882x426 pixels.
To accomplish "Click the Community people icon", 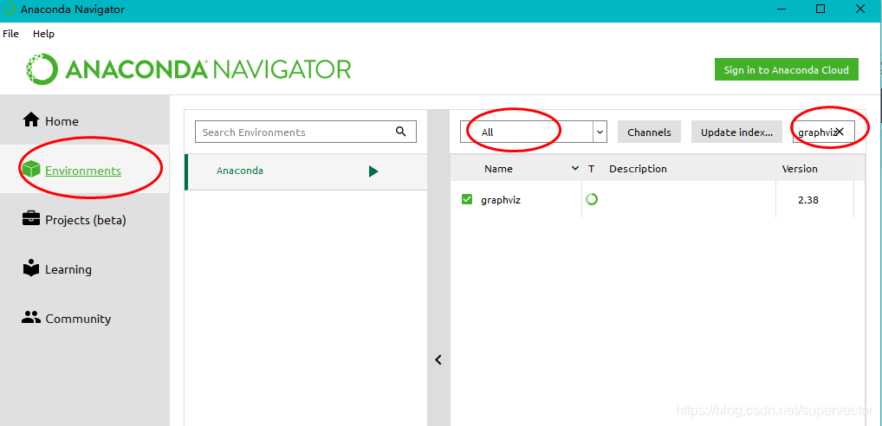I will coord(31,318).
